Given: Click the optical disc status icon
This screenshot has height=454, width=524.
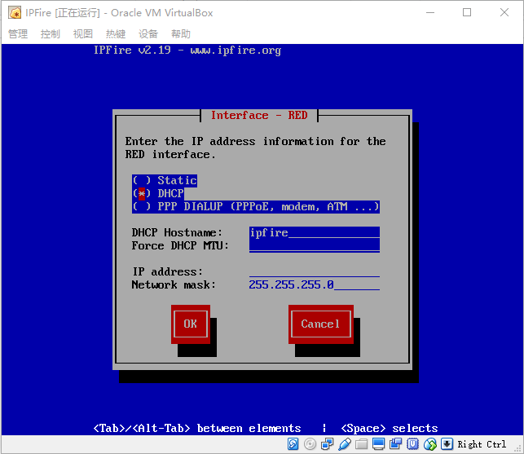Looking at the screenshot, I should coord(310,444).
